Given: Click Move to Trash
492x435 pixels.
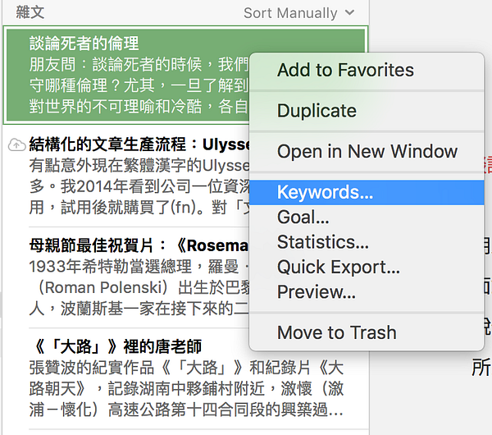Looking at the screenshot, I should pos(337,332).
